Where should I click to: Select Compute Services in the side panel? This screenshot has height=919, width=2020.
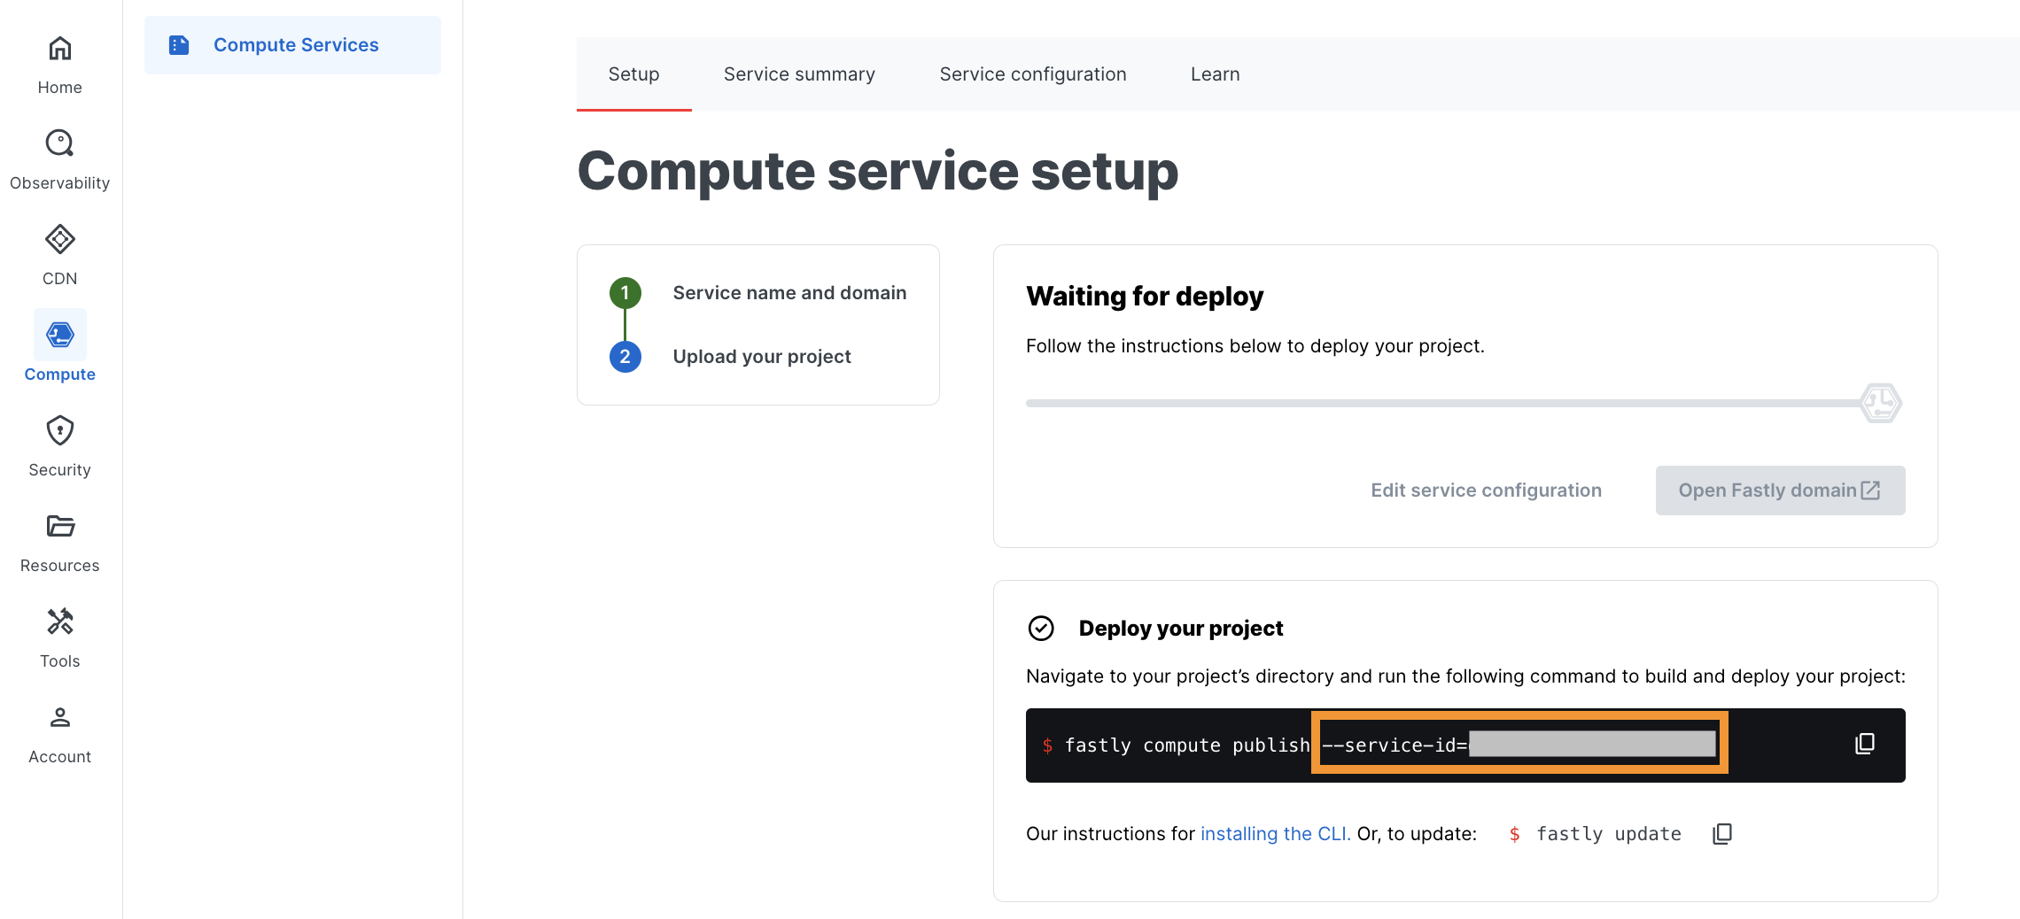293,45
